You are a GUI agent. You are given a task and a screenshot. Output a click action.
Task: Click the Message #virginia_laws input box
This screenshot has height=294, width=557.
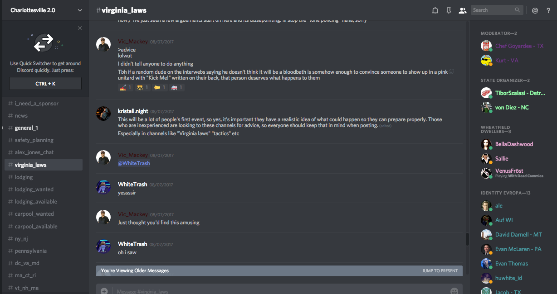272,291
